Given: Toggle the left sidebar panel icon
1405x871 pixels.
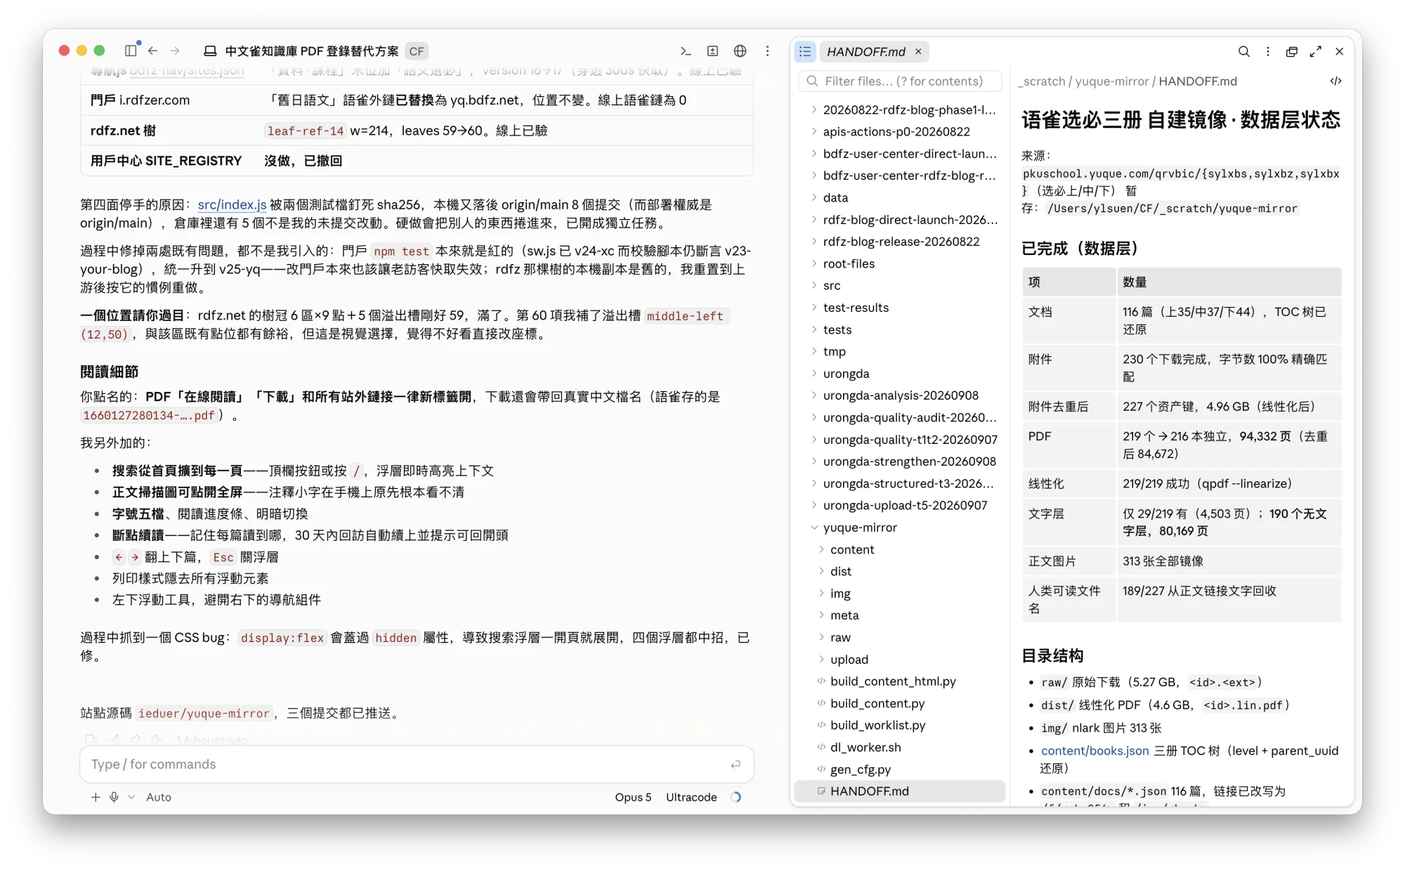Looking at the screenshot, I should point(131,51).
